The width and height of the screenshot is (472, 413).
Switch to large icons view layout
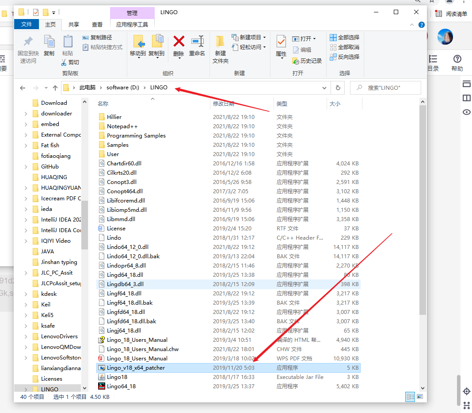pyautogui.click(x=420, y=397)
